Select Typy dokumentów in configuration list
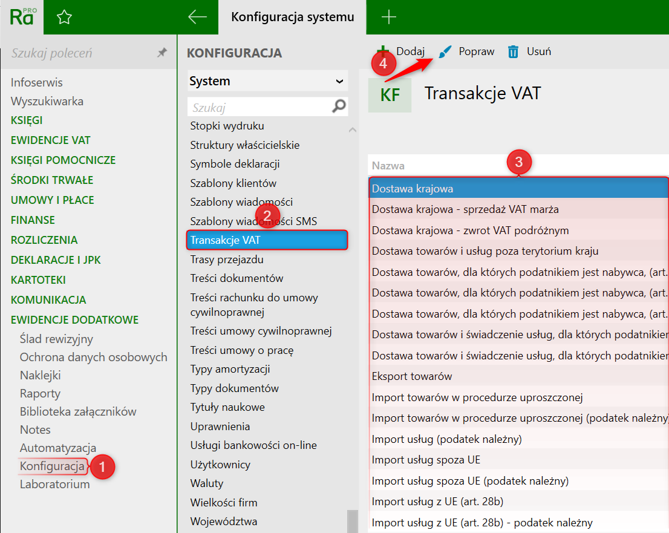The height and width of the screenshot is (533, 669). pos(234,388)
